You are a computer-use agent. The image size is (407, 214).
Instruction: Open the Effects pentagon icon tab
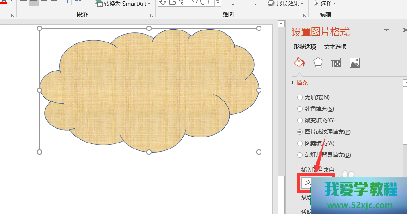(318, 63)
